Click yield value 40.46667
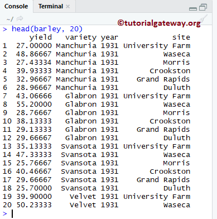The width and height of the screenshot is (217, 219). pos(34,172)
